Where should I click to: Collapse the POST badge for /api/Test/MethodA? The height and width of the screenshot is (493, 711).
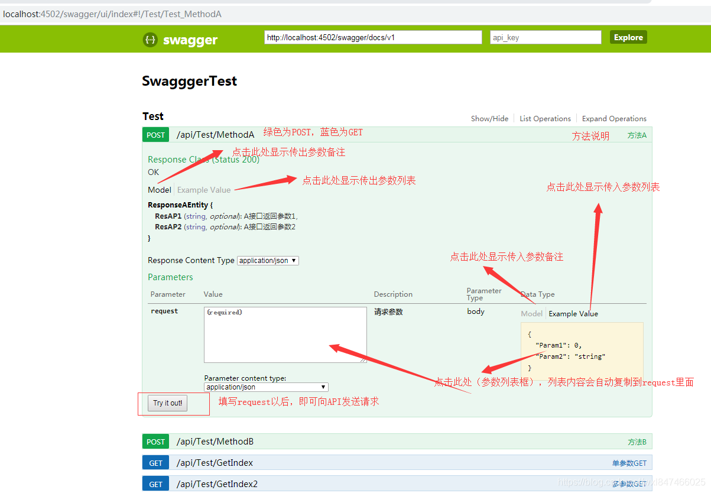pos(155,135)
